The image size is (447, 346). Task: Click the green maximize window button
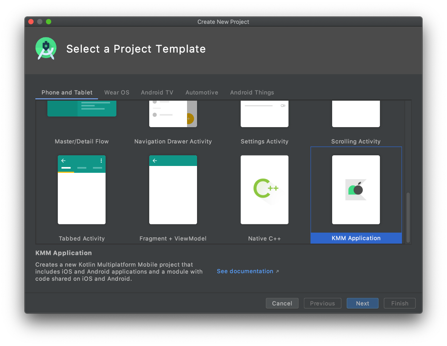pyautogui.click(x=49, y=22)
